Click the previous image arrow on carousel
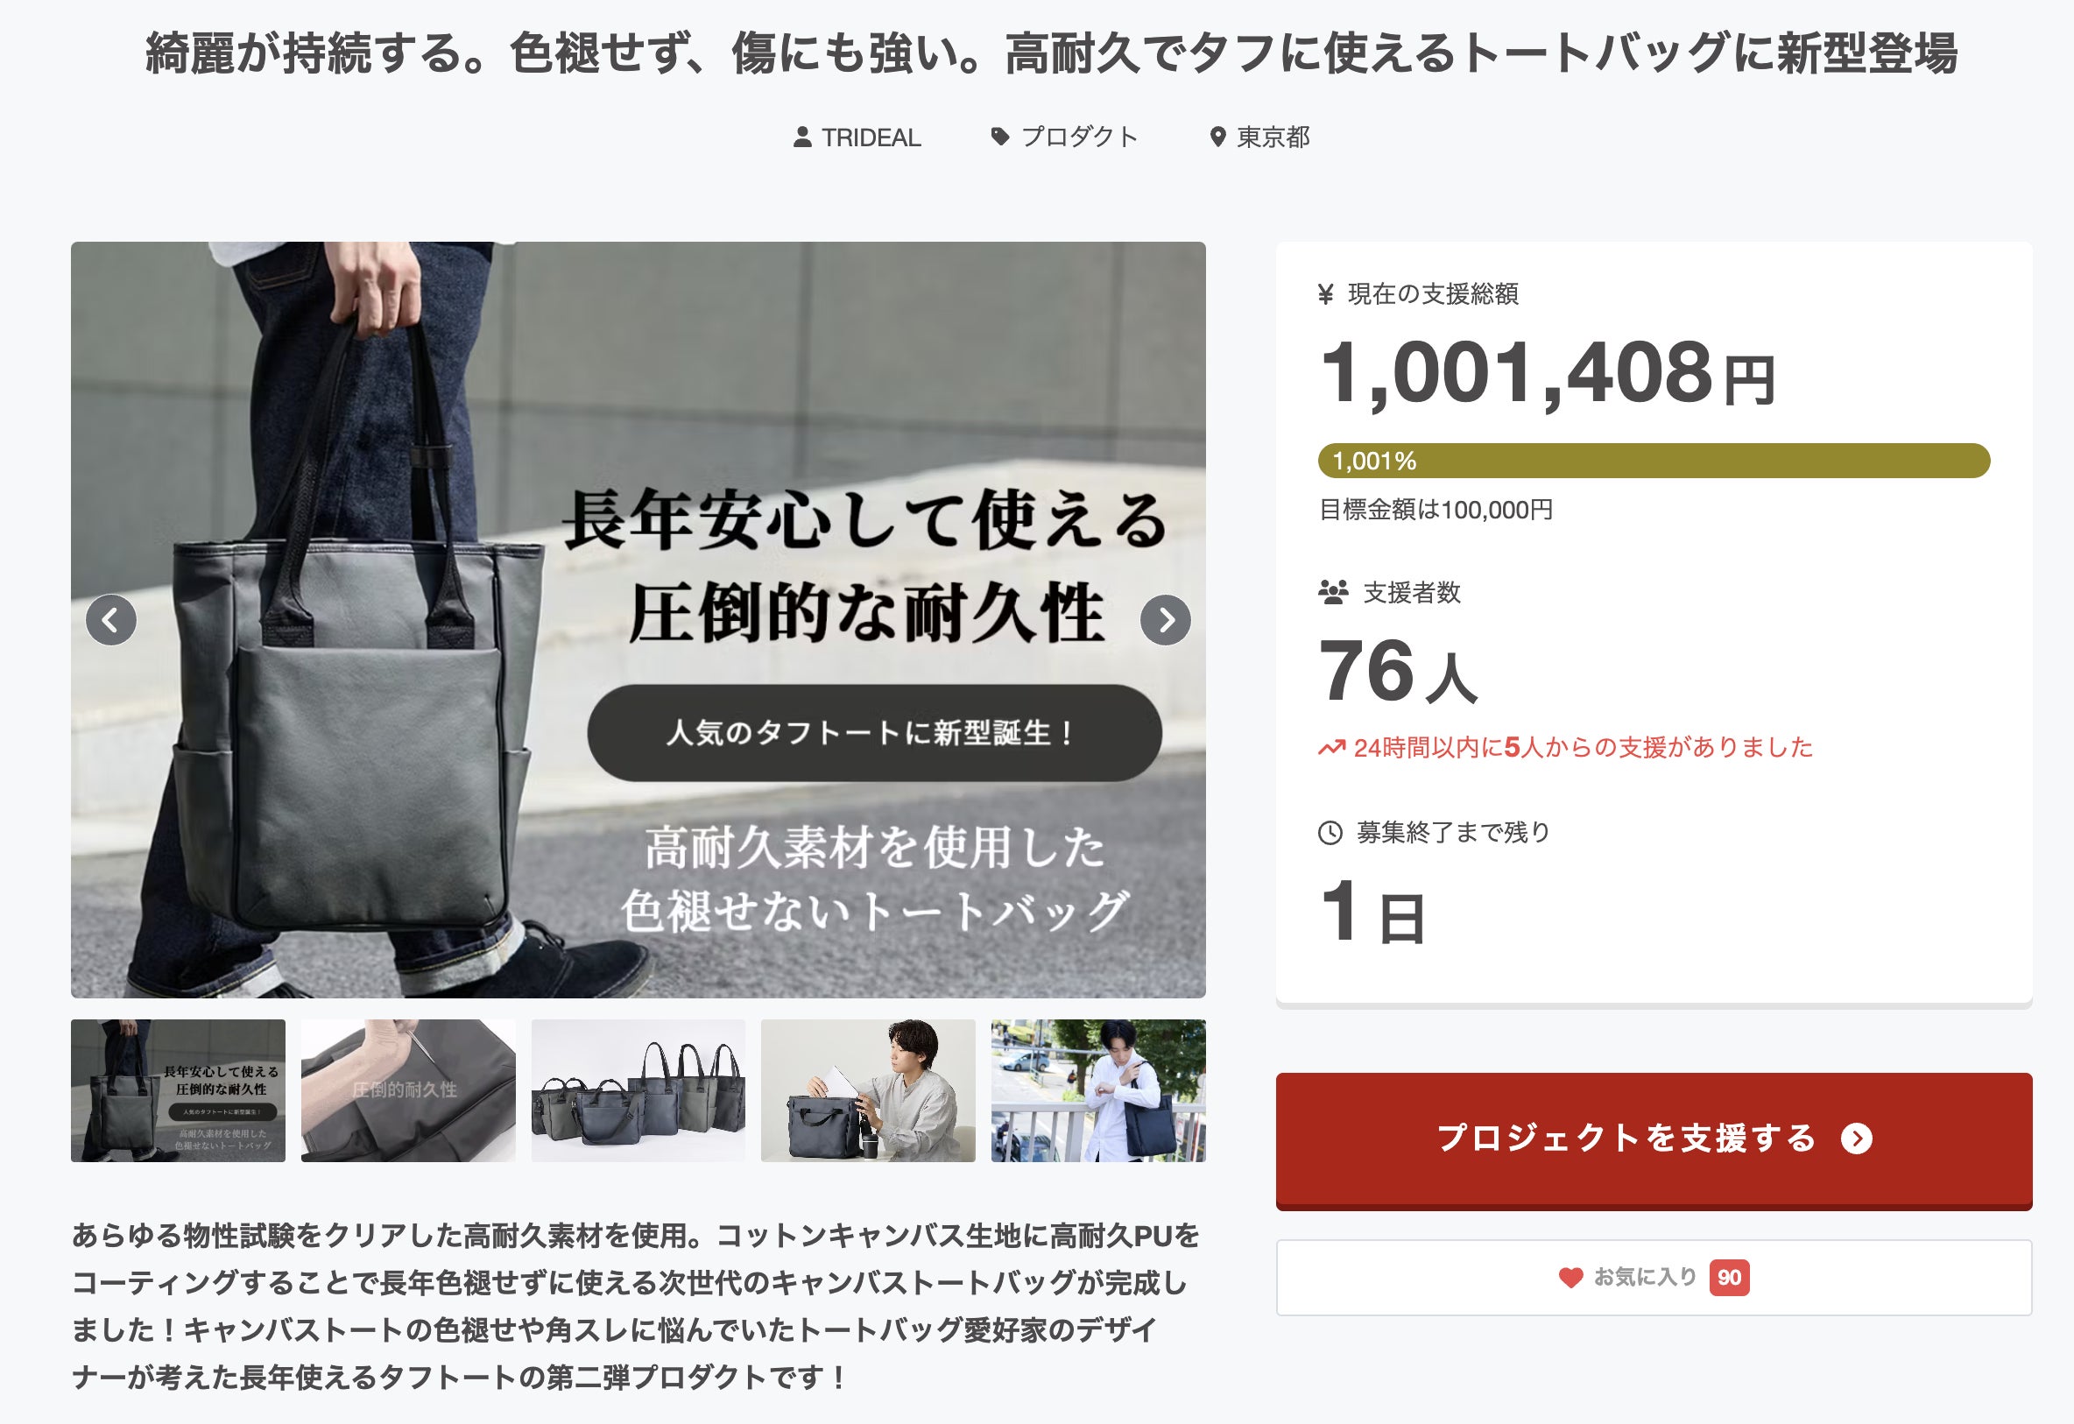Image resolution: width=2074 pixels, height=1424 pixels. [110, 620]
